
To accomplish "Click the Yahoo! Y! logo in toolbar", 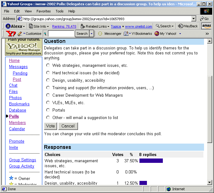I will tap(11, 34).
